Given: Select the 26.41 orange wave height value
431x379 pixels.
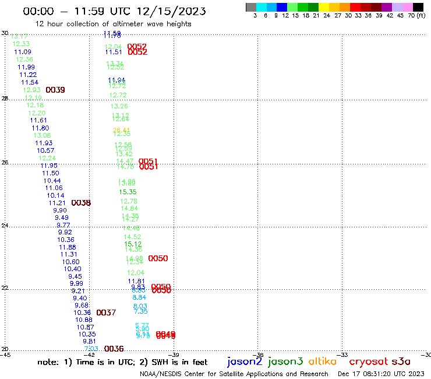Looking at the screenshot, I should click(x=121, y=130).
